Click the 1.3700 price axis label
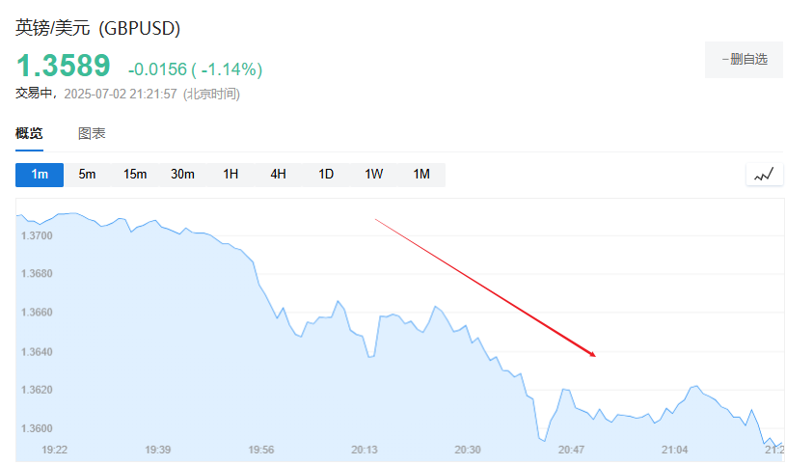786x465 pixels. pyautogui.click(x=37, y=235)
